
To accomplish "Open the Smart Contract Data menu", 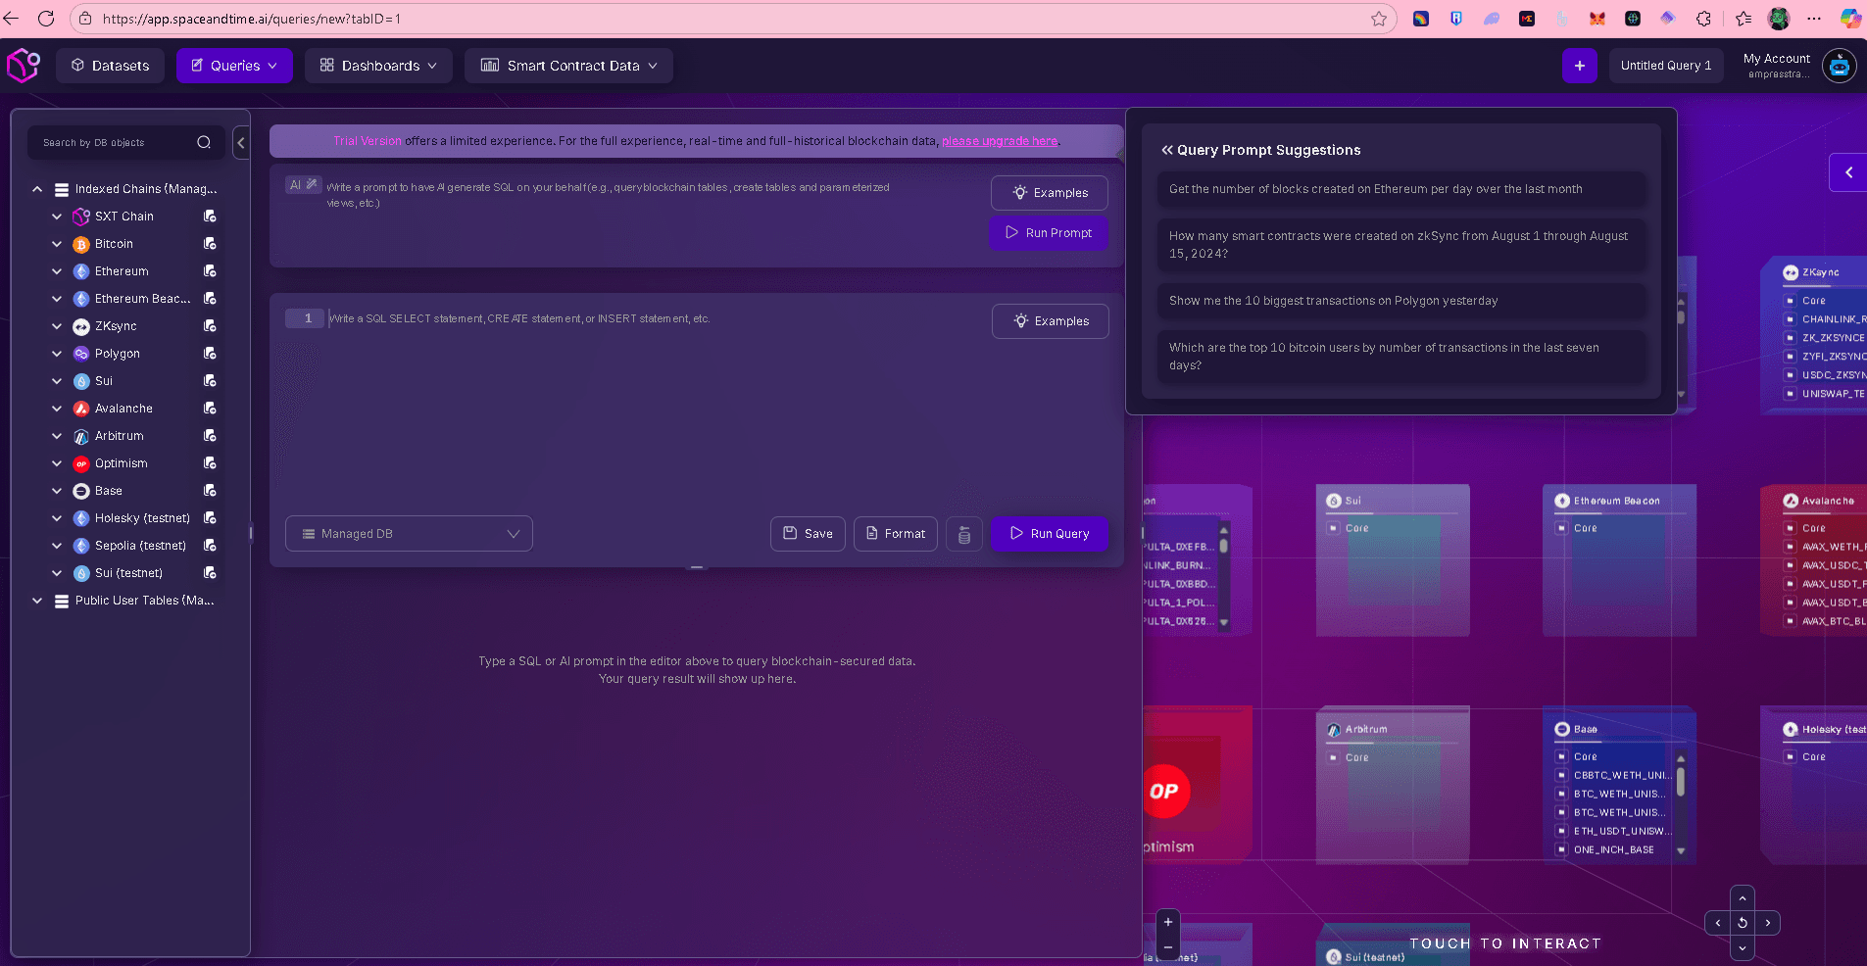I will point(568,66).
